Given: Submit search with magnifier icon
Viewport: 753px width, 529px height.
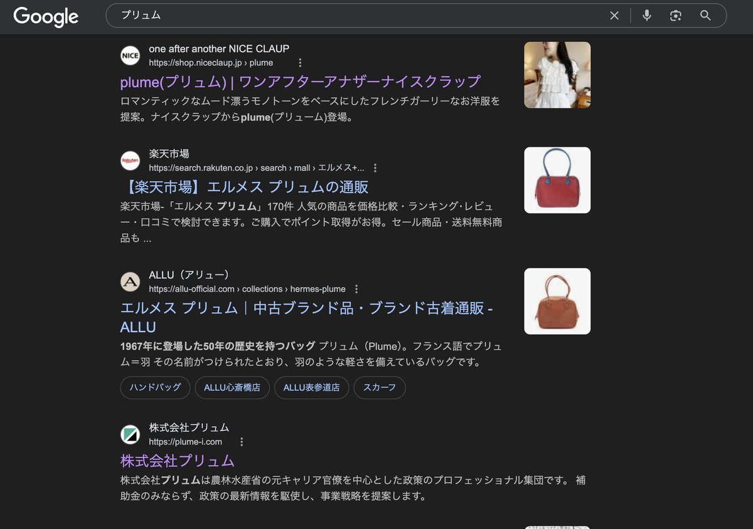Looking at the screenshot, I should [x=705, y=16].
